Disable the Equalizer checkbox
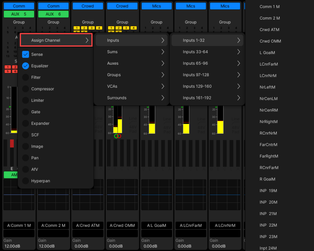This screenshot has height=251, width=314. click(25, 66)
